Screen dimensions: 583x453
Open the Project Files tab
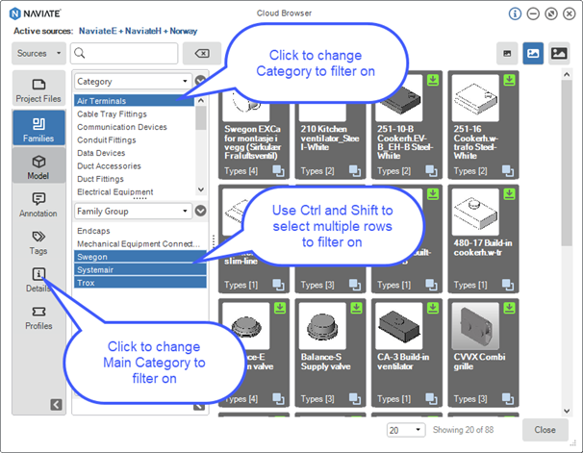[38, 90]
